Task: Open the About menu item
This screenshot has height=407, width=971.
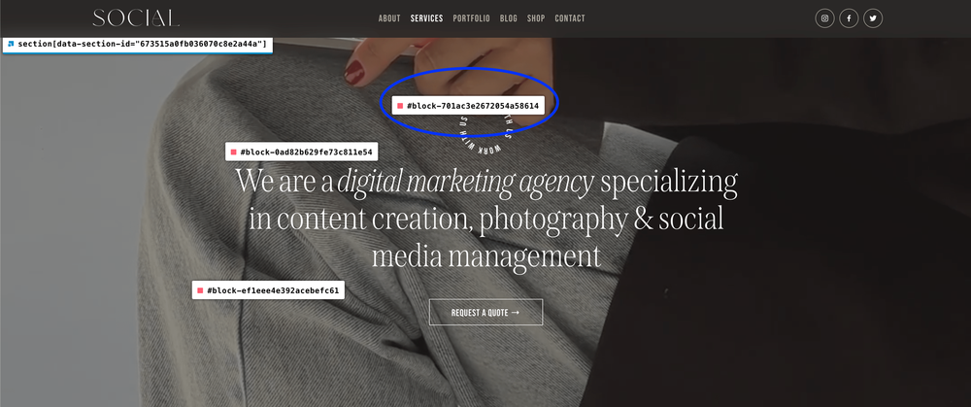Action: [x=389, y=18]
